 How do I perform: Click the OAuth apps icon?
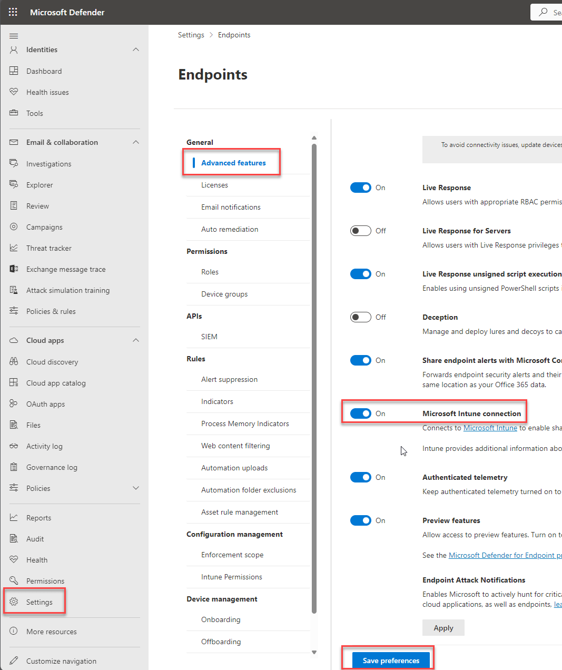click(x=14, y=404)
